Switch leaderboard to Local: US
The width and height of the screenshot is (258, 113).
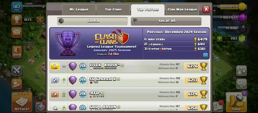(166, 21)
